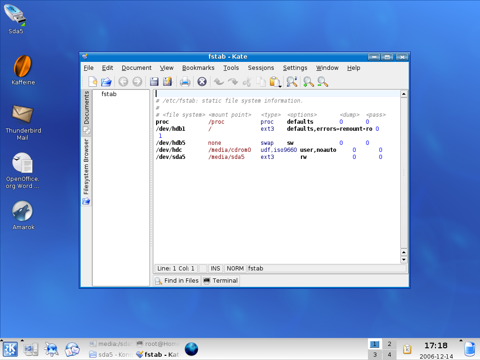Viewport: 480px width, 360px height.
Task: Toggle the INS insert mode indicator
Action: coord(215,269)
